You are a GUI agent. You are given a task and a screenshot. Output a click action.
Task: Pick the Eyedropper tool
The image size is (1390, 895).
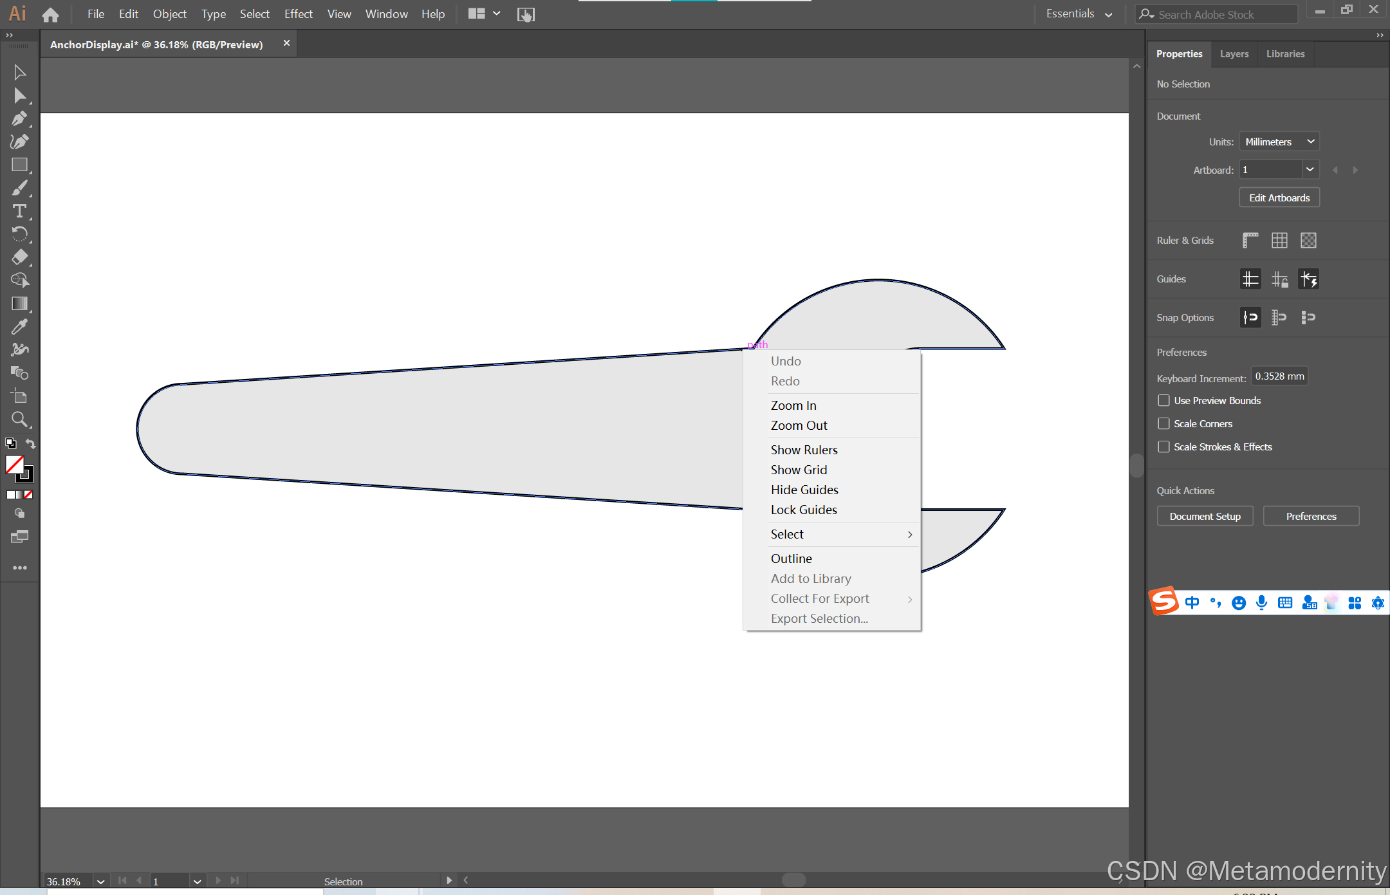coord(19,327)
